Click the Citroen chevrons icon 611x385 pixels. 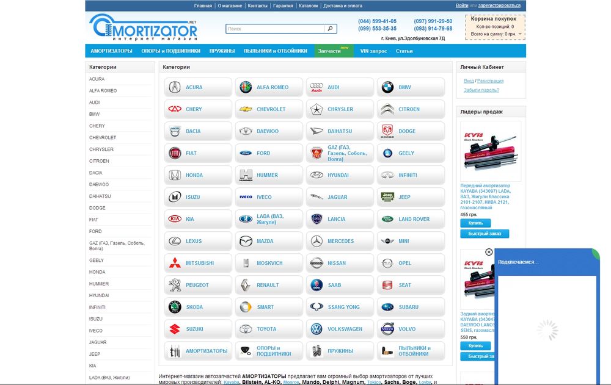(x=387, y=109)
